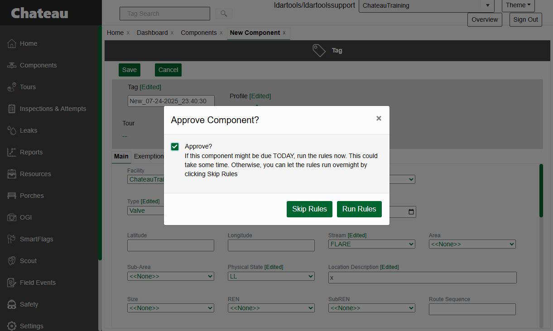Click the Components sidebar icon
553x331 pixels.
[x=12, y=65]
